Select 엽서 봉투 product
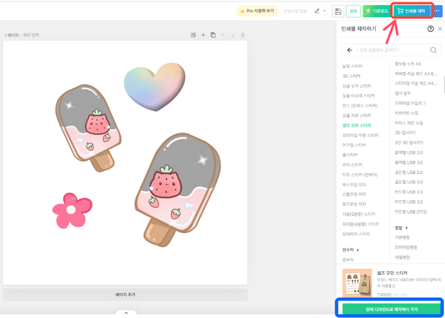This screenshot has width=445, height=318. coord(403,93)
